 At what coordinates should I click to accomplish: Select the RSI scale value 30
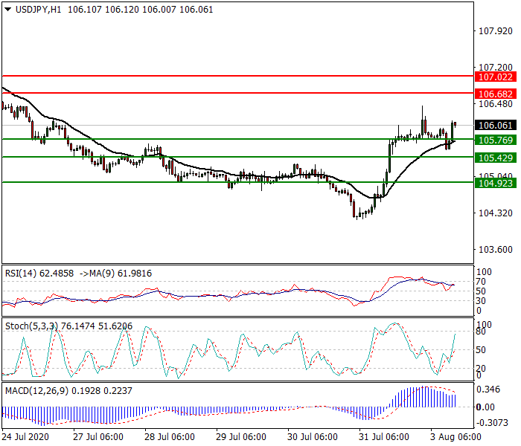(x=481, y=301)
